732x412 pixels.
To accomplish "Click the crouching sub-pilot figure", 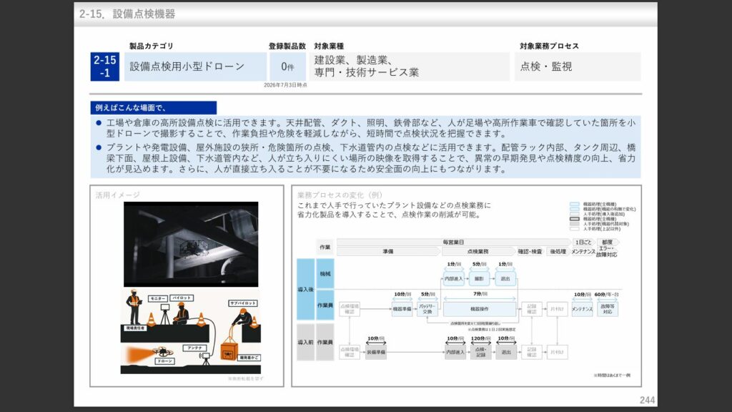I will pos(242,317).
